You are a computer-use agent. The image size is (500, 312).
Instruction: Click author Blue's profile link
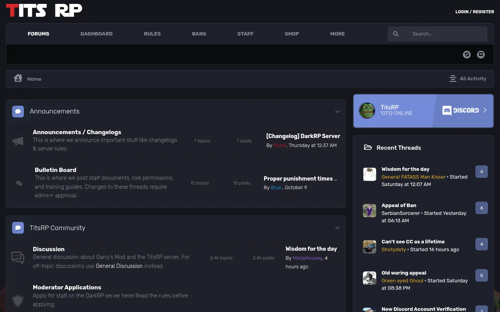[276, 188]
